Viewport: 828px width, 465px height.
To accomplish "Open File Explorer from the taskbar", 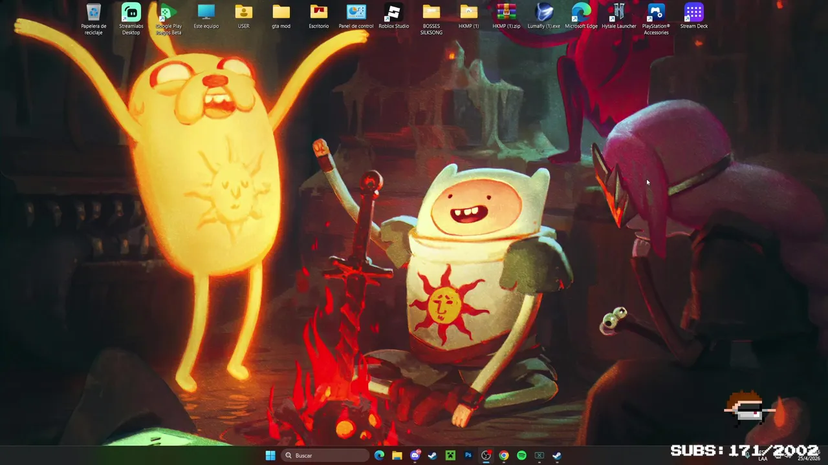I will (397, 455).
